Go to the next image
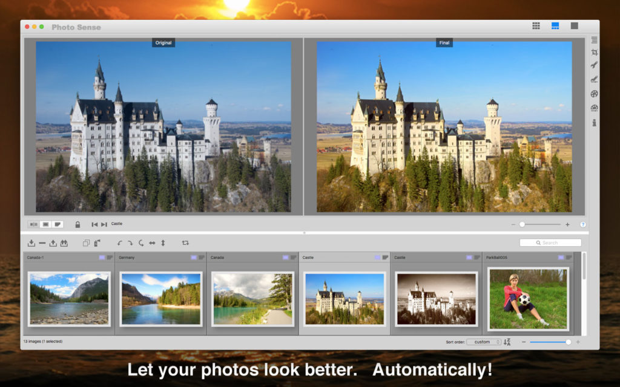Viewport: 620px width, 387px height. pos(104,224)
